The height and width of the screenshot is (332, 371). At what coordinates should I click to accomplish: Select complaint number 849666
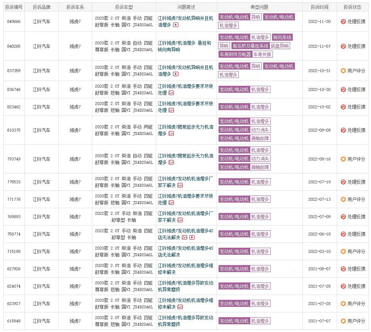point(14,21)
